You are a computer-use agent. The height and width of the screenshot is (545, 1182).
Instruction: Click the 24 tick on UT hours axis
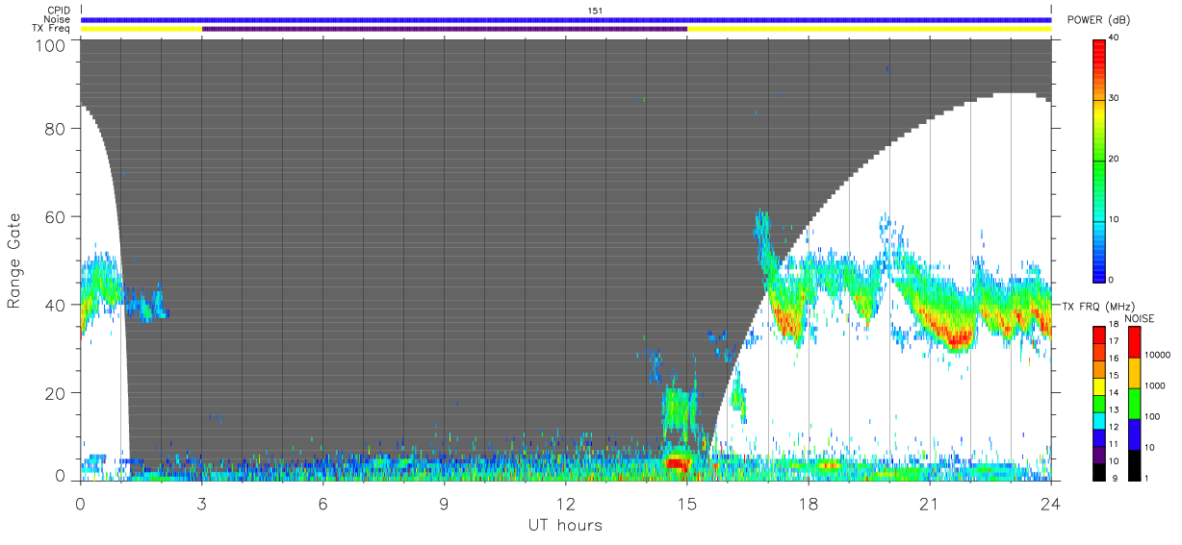[x=1051, y=504]
